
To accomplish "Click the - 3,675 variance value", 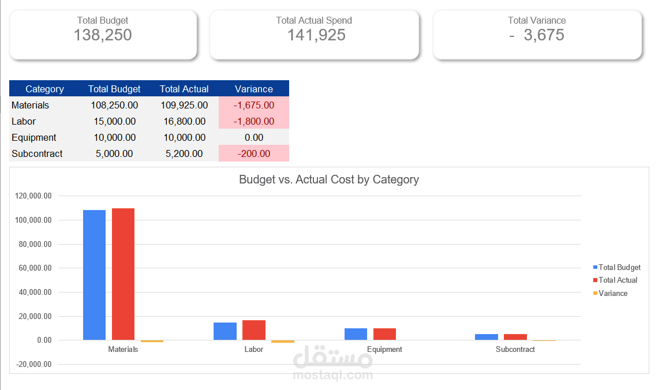I will click(537, 35).
